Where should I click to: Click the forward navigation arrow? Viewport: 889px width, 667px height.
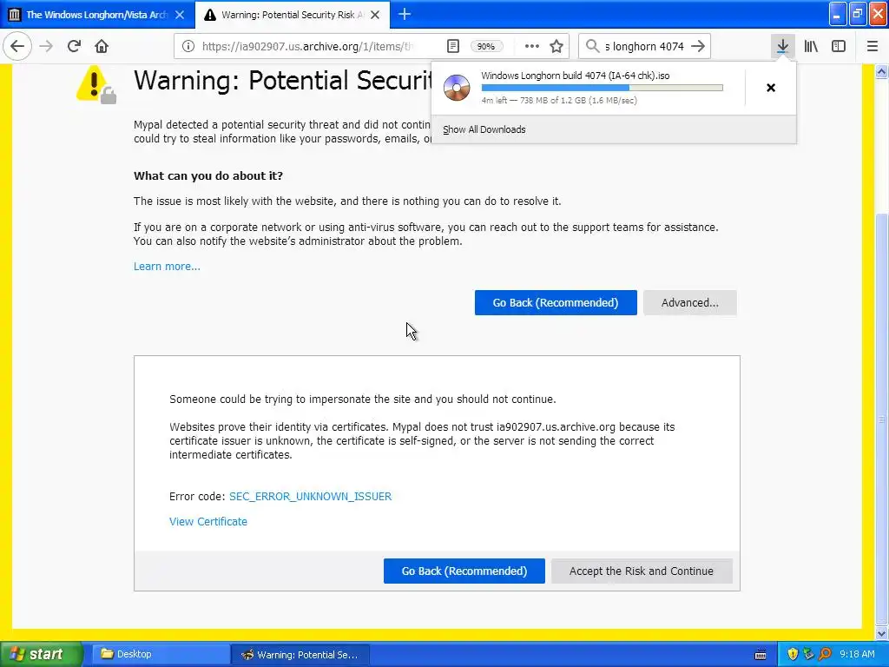[x=46, y=46]
